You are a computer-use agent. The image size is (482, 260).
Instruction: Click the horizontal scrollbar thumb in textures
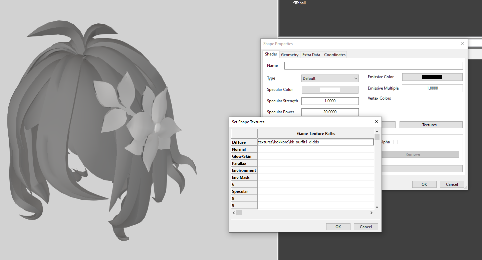point(239,213)
